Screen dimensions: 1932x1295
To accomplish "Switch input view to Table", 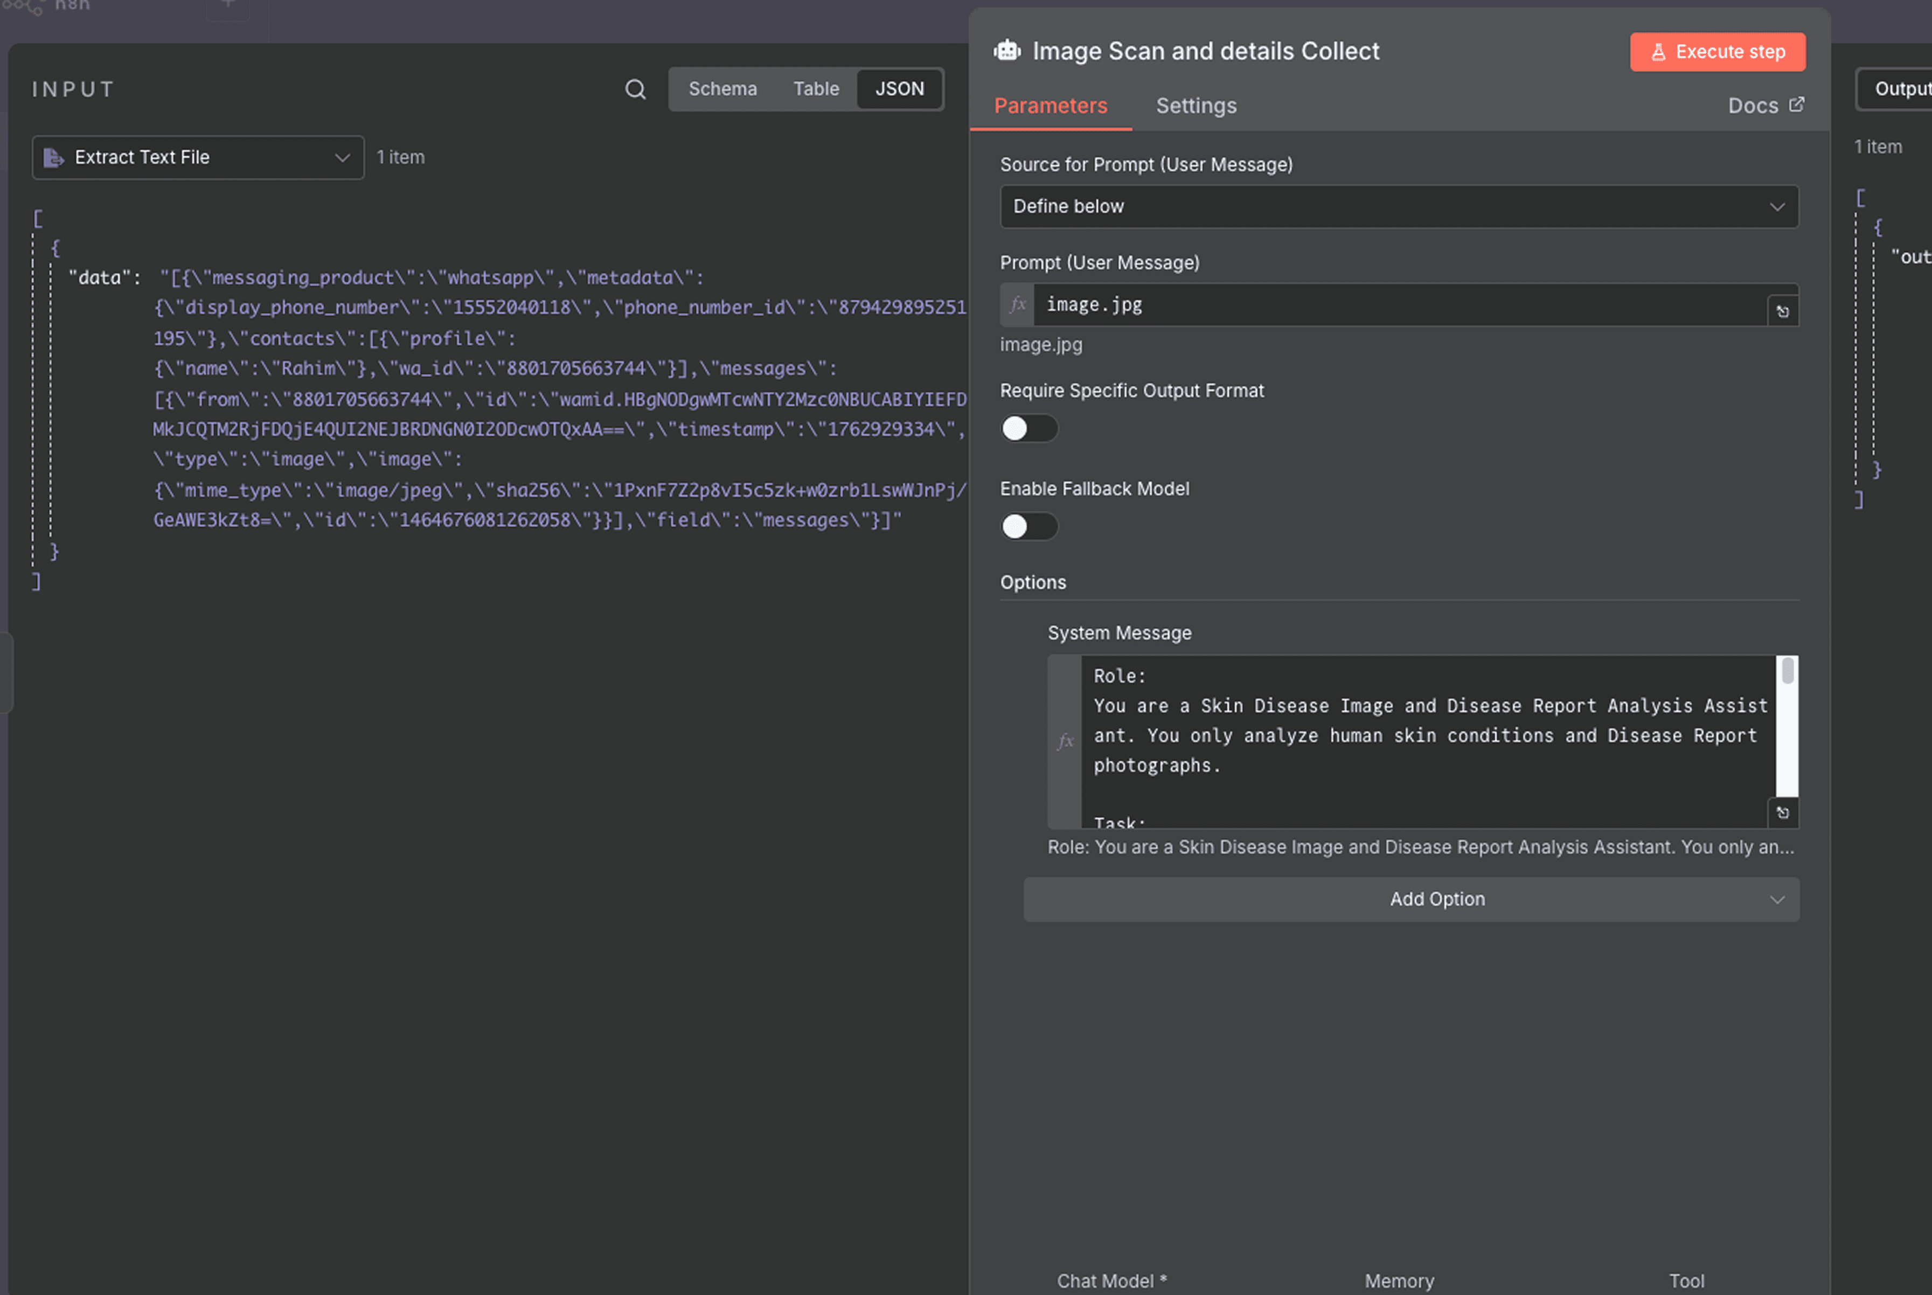I will click(815, 89).
